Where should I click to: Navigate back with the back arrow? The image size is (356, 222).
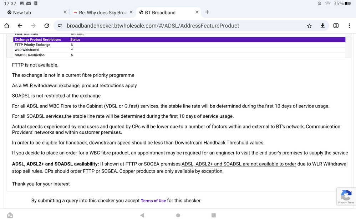20,25
